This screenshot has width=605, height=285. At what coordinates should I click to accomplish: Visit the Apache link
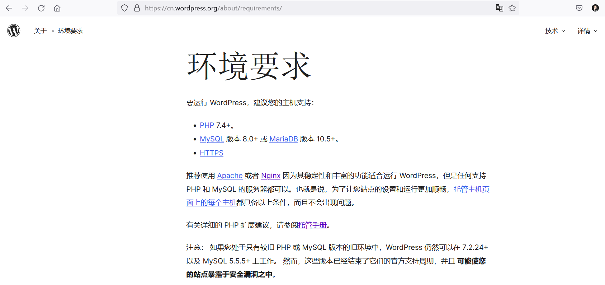pos(230,176)
